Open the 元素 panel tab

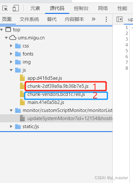(35, 8)
